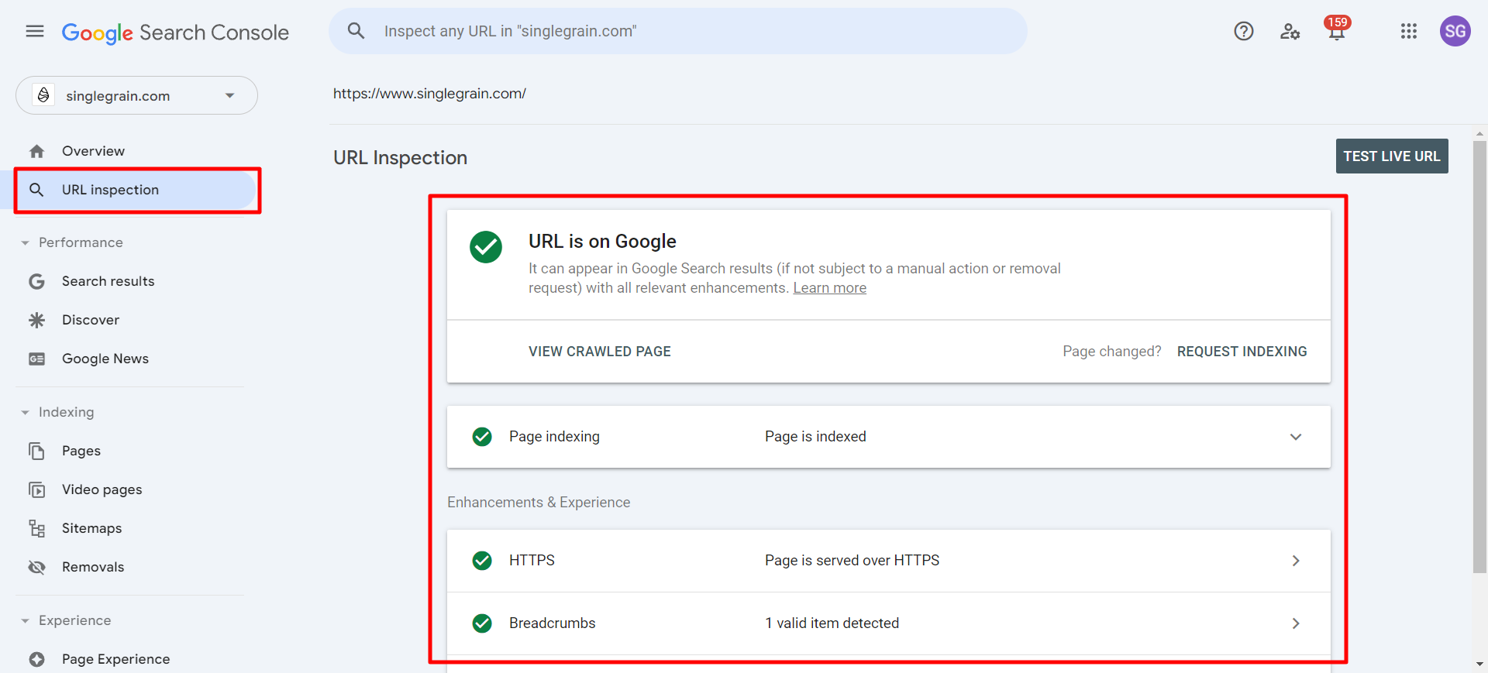Open users and permissions settings icon

click(x=1290, y=31)
